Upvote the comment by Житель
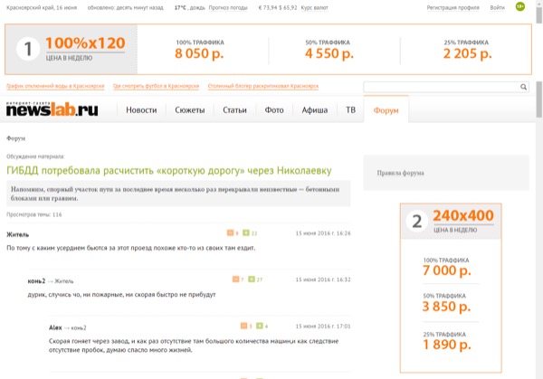 248,232
